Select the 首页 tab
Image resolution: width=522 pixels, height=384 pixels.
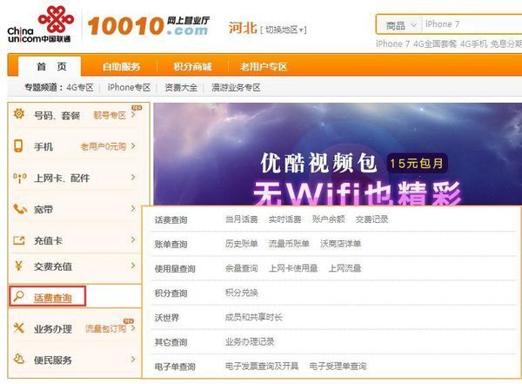(x=50, y=66)
